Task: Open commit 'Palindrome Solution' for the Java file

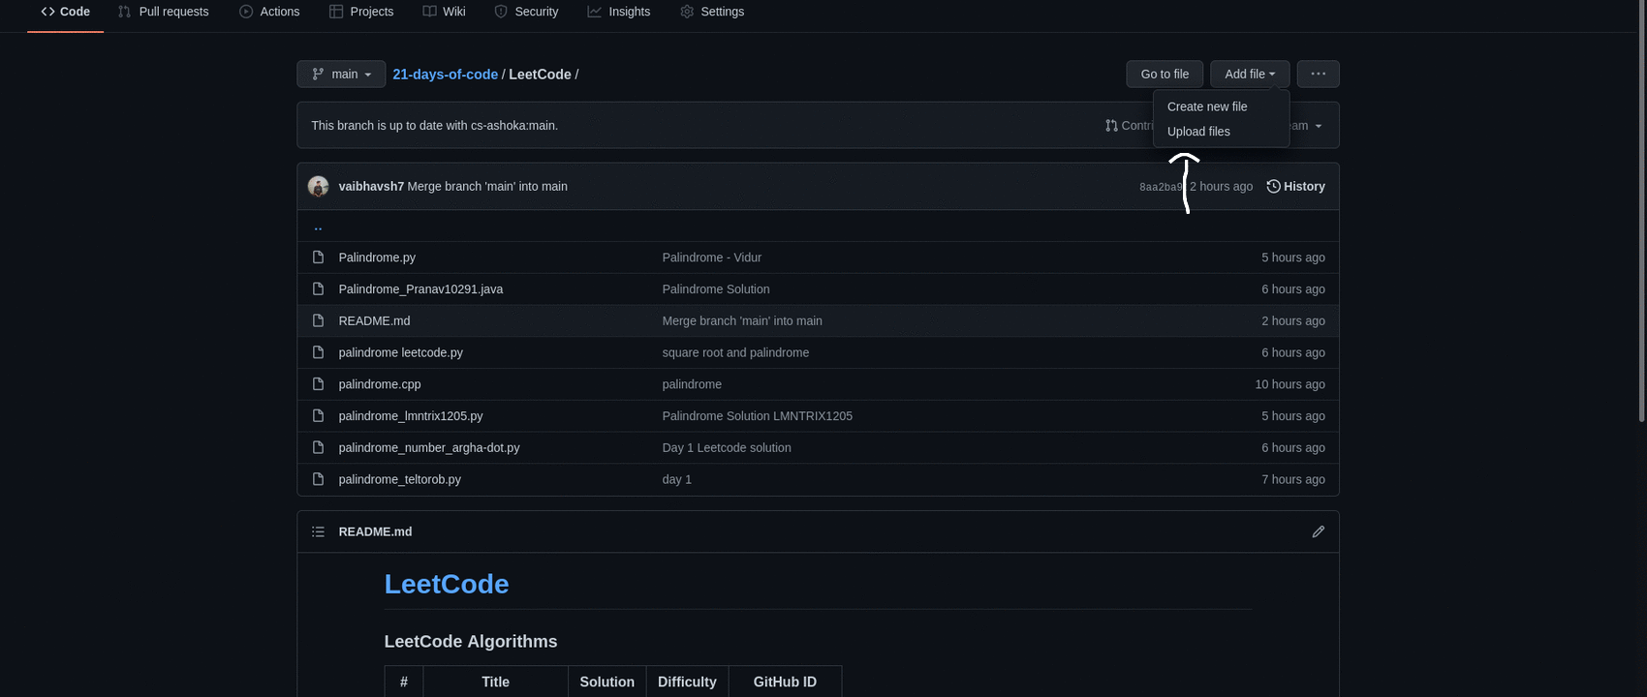Action: tap(716, 289)
